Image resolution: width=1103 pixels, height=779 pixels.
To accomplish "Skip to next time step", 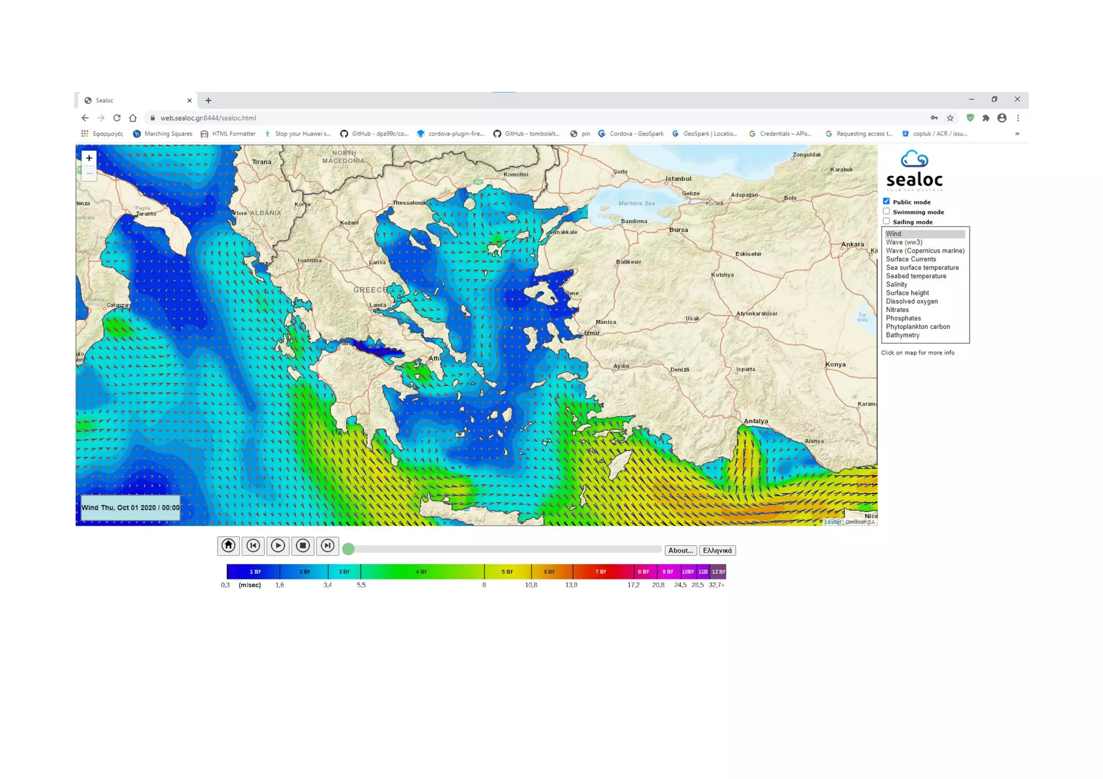I will pos(327,546).
